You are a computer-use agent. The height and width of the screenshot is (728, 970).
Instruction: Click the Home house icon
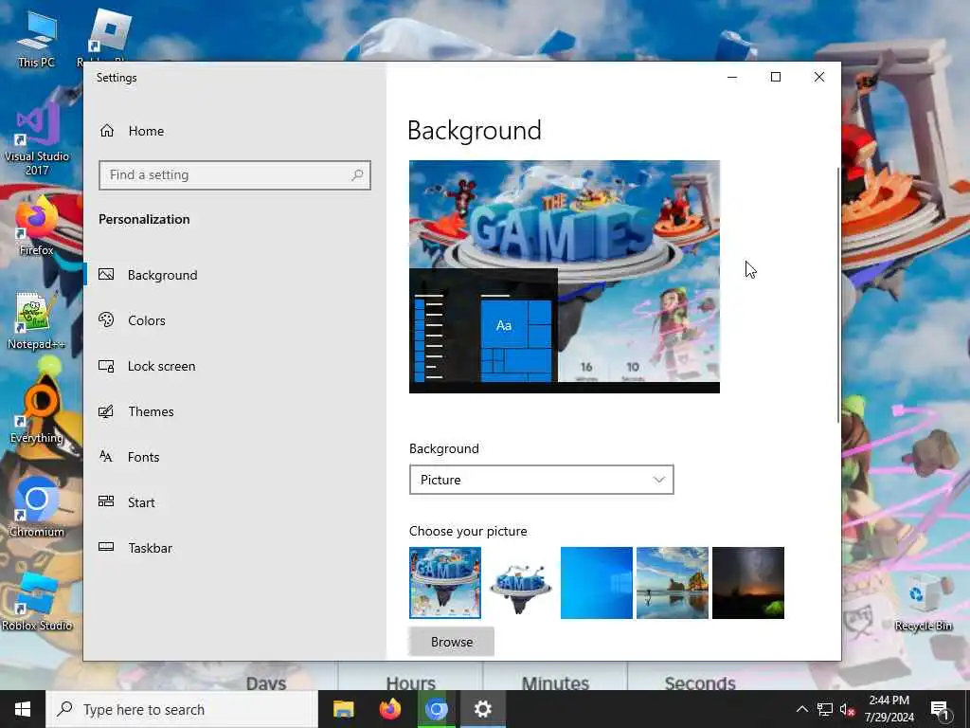[x=107, y=131]
